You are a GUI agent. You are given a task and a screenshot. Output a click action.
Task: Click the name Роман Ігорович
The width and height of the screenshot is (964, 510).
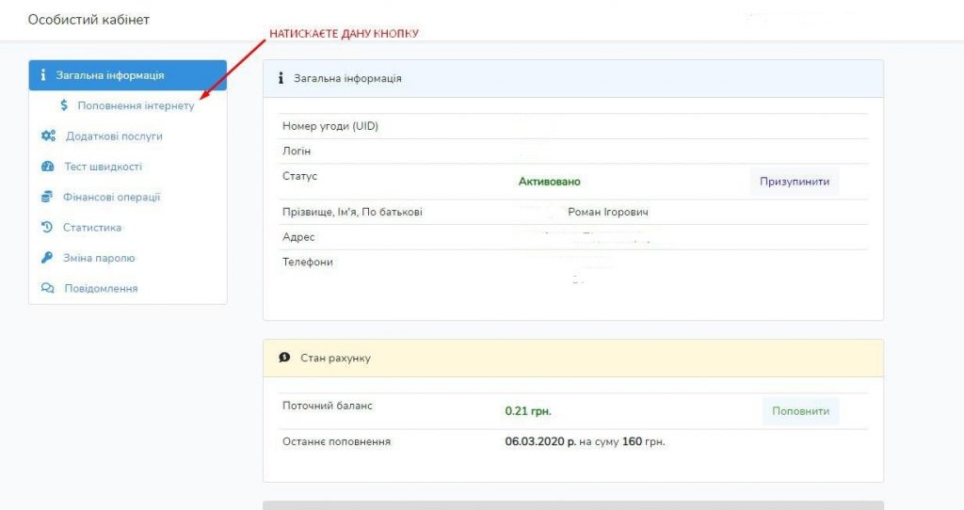click(x=608, y=212)
